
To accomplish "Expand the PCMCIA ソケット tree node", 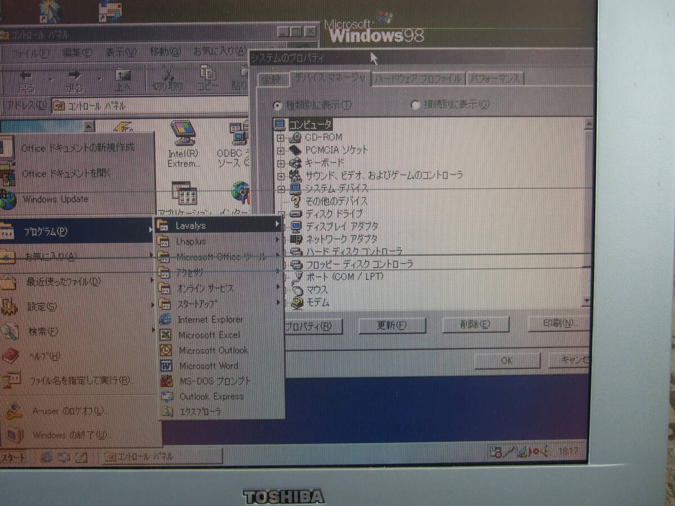I will tap(280, 150).
